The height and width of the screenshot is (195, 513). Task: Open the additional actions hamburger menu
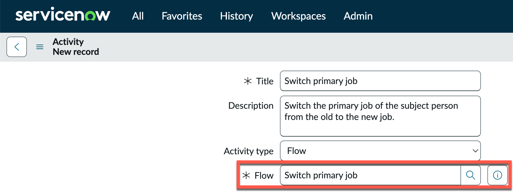[x=40, y=47]
